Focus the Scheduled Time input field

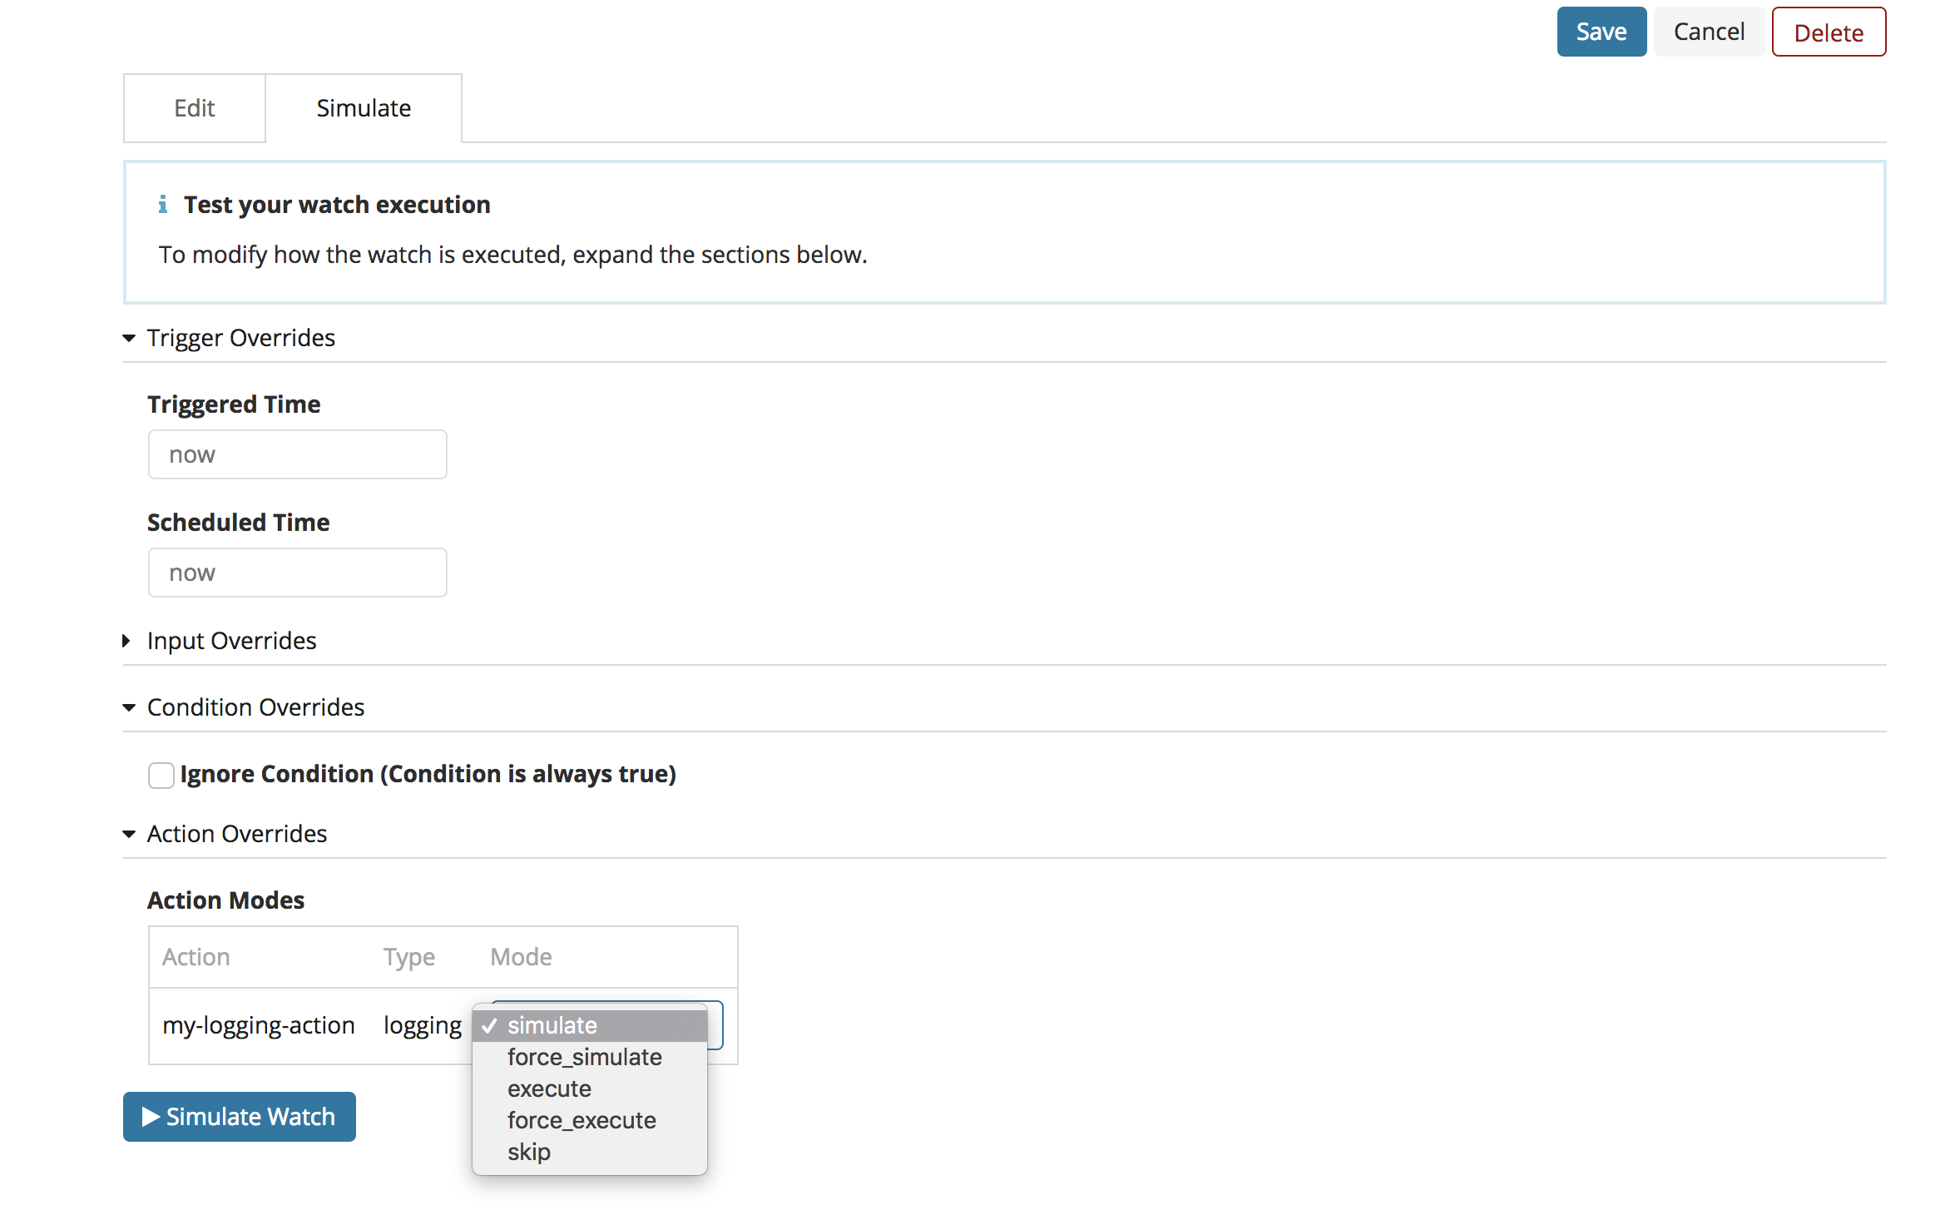298,573
